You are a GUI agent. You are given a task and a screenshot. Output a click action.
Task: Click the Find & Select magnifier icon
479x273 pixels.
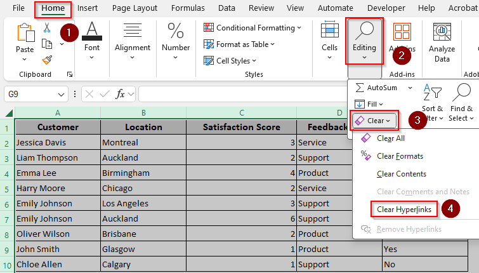point(461,92)
